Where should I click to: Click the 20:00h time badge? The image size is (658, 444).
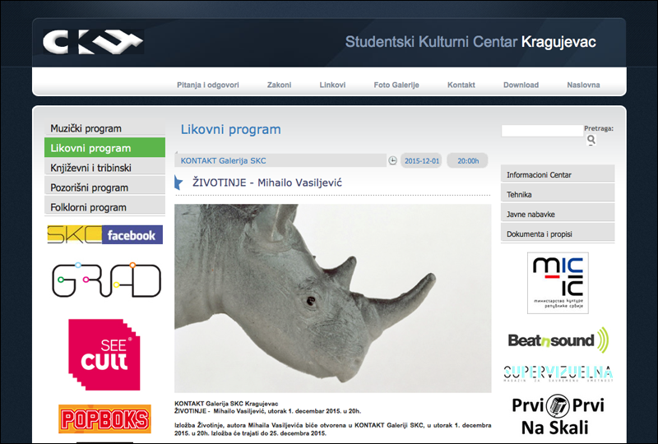(467, 160)
